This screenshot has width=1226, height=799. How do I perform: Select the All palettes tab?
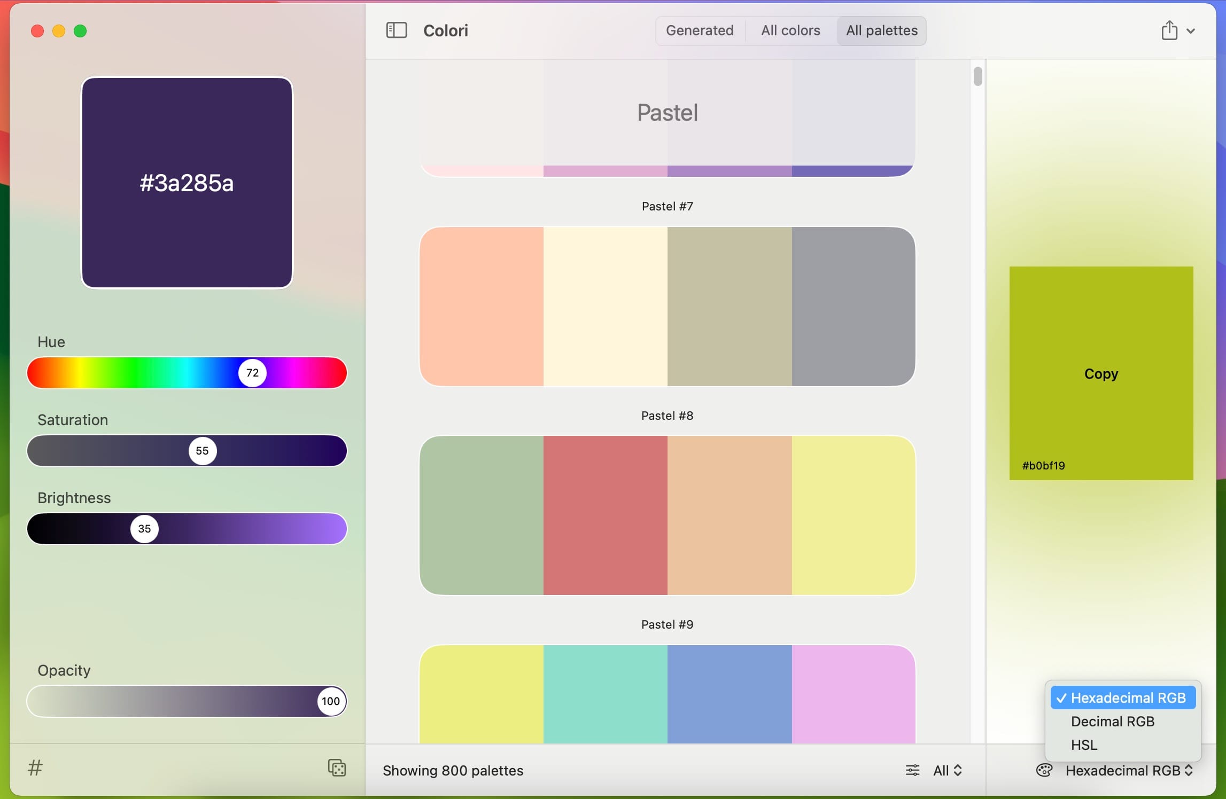[882, 30]
